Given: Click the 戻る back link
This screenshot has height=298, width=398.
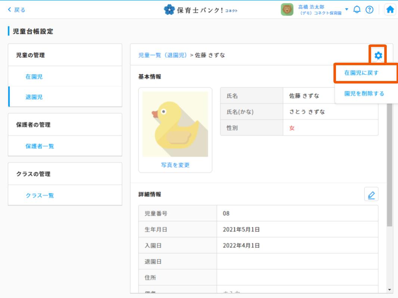Looking at the screenshot, I should point(17,10).
